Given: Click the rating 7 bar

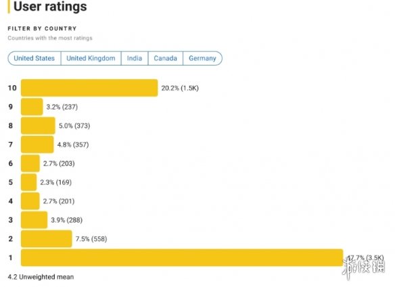Looking at the screenshot, I should pyautogui.click(x=37, y=145).
